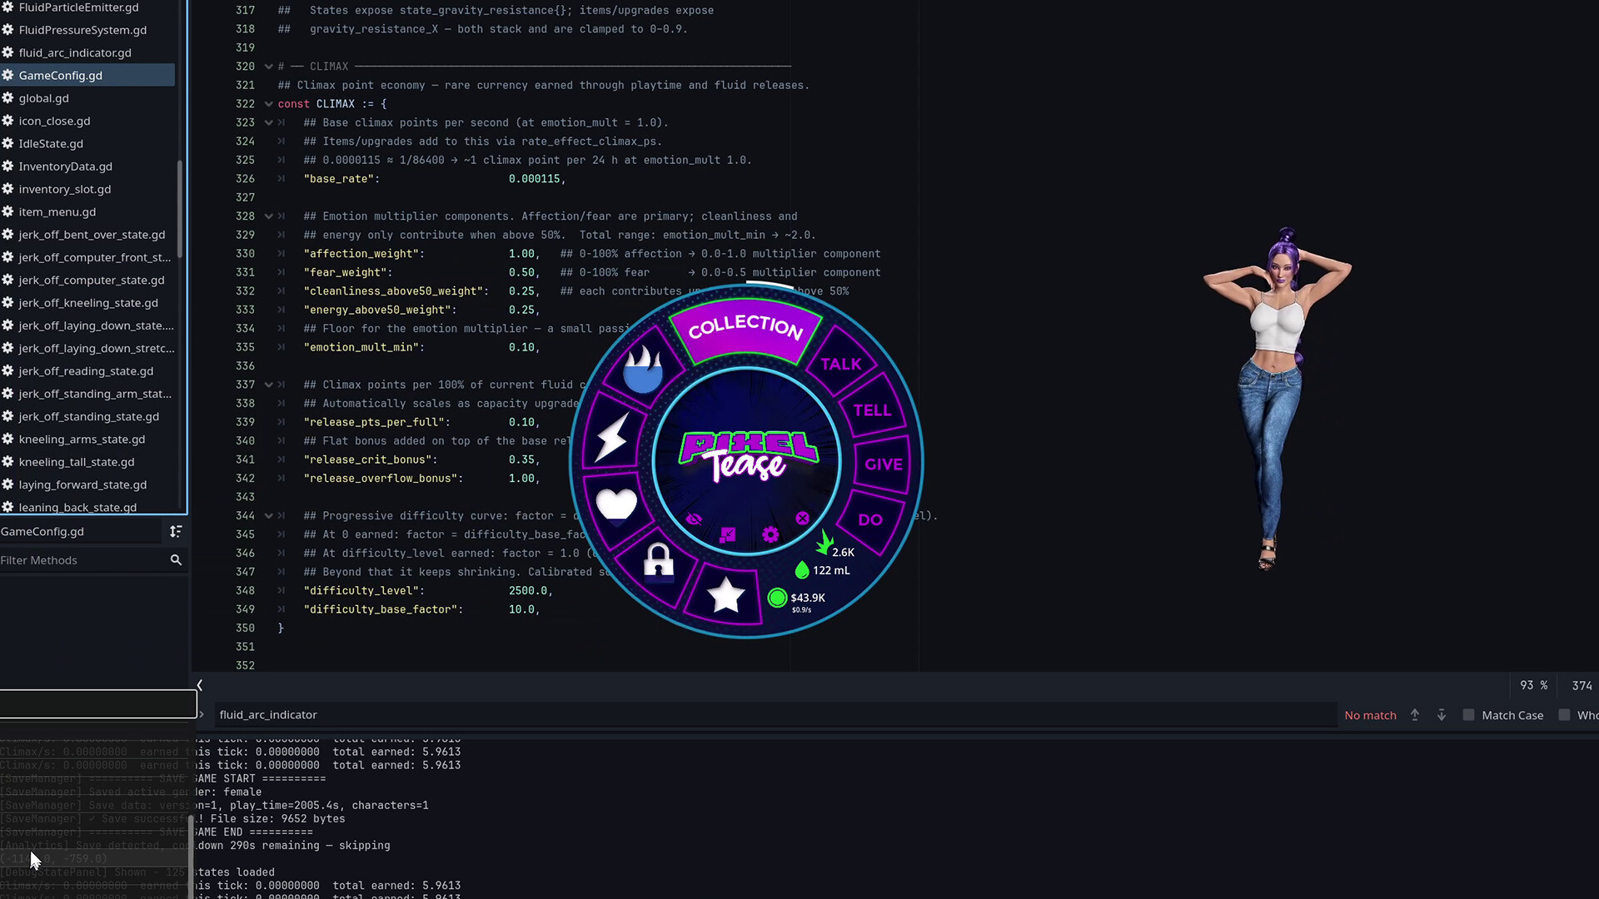
Task: Click the female character sprite
Action: [1277, 399]
